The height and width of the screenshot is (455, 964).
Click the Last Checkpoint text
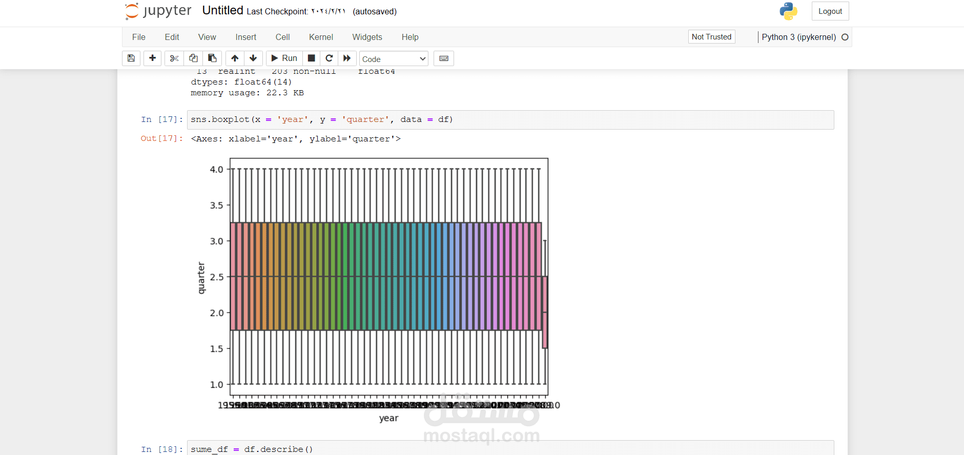click(x=296, y=11)
